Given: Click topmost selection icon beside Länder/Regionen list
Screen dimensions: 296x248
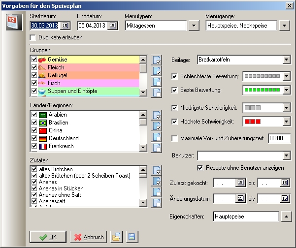Looking at the screenshot, I should coord(156,115).
